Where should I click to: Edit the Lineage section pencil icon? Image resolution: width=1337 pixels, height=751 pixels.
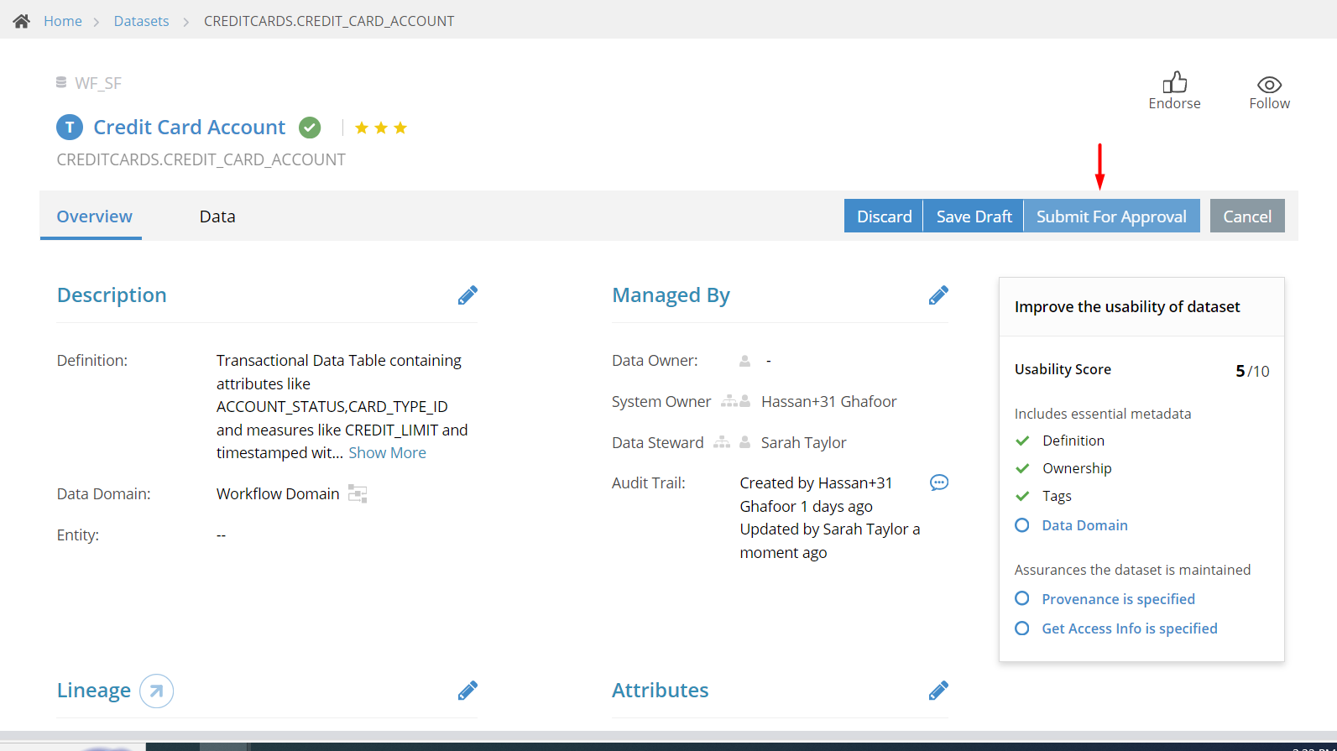coord(467,691)
